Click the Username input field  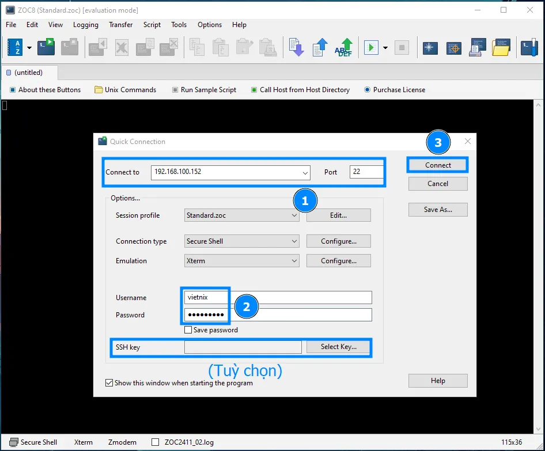coord(278,297)
